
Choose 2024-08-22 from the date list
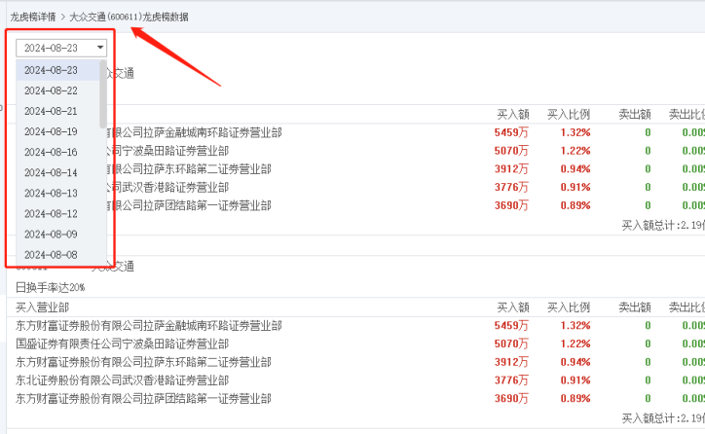coord(51,90)
